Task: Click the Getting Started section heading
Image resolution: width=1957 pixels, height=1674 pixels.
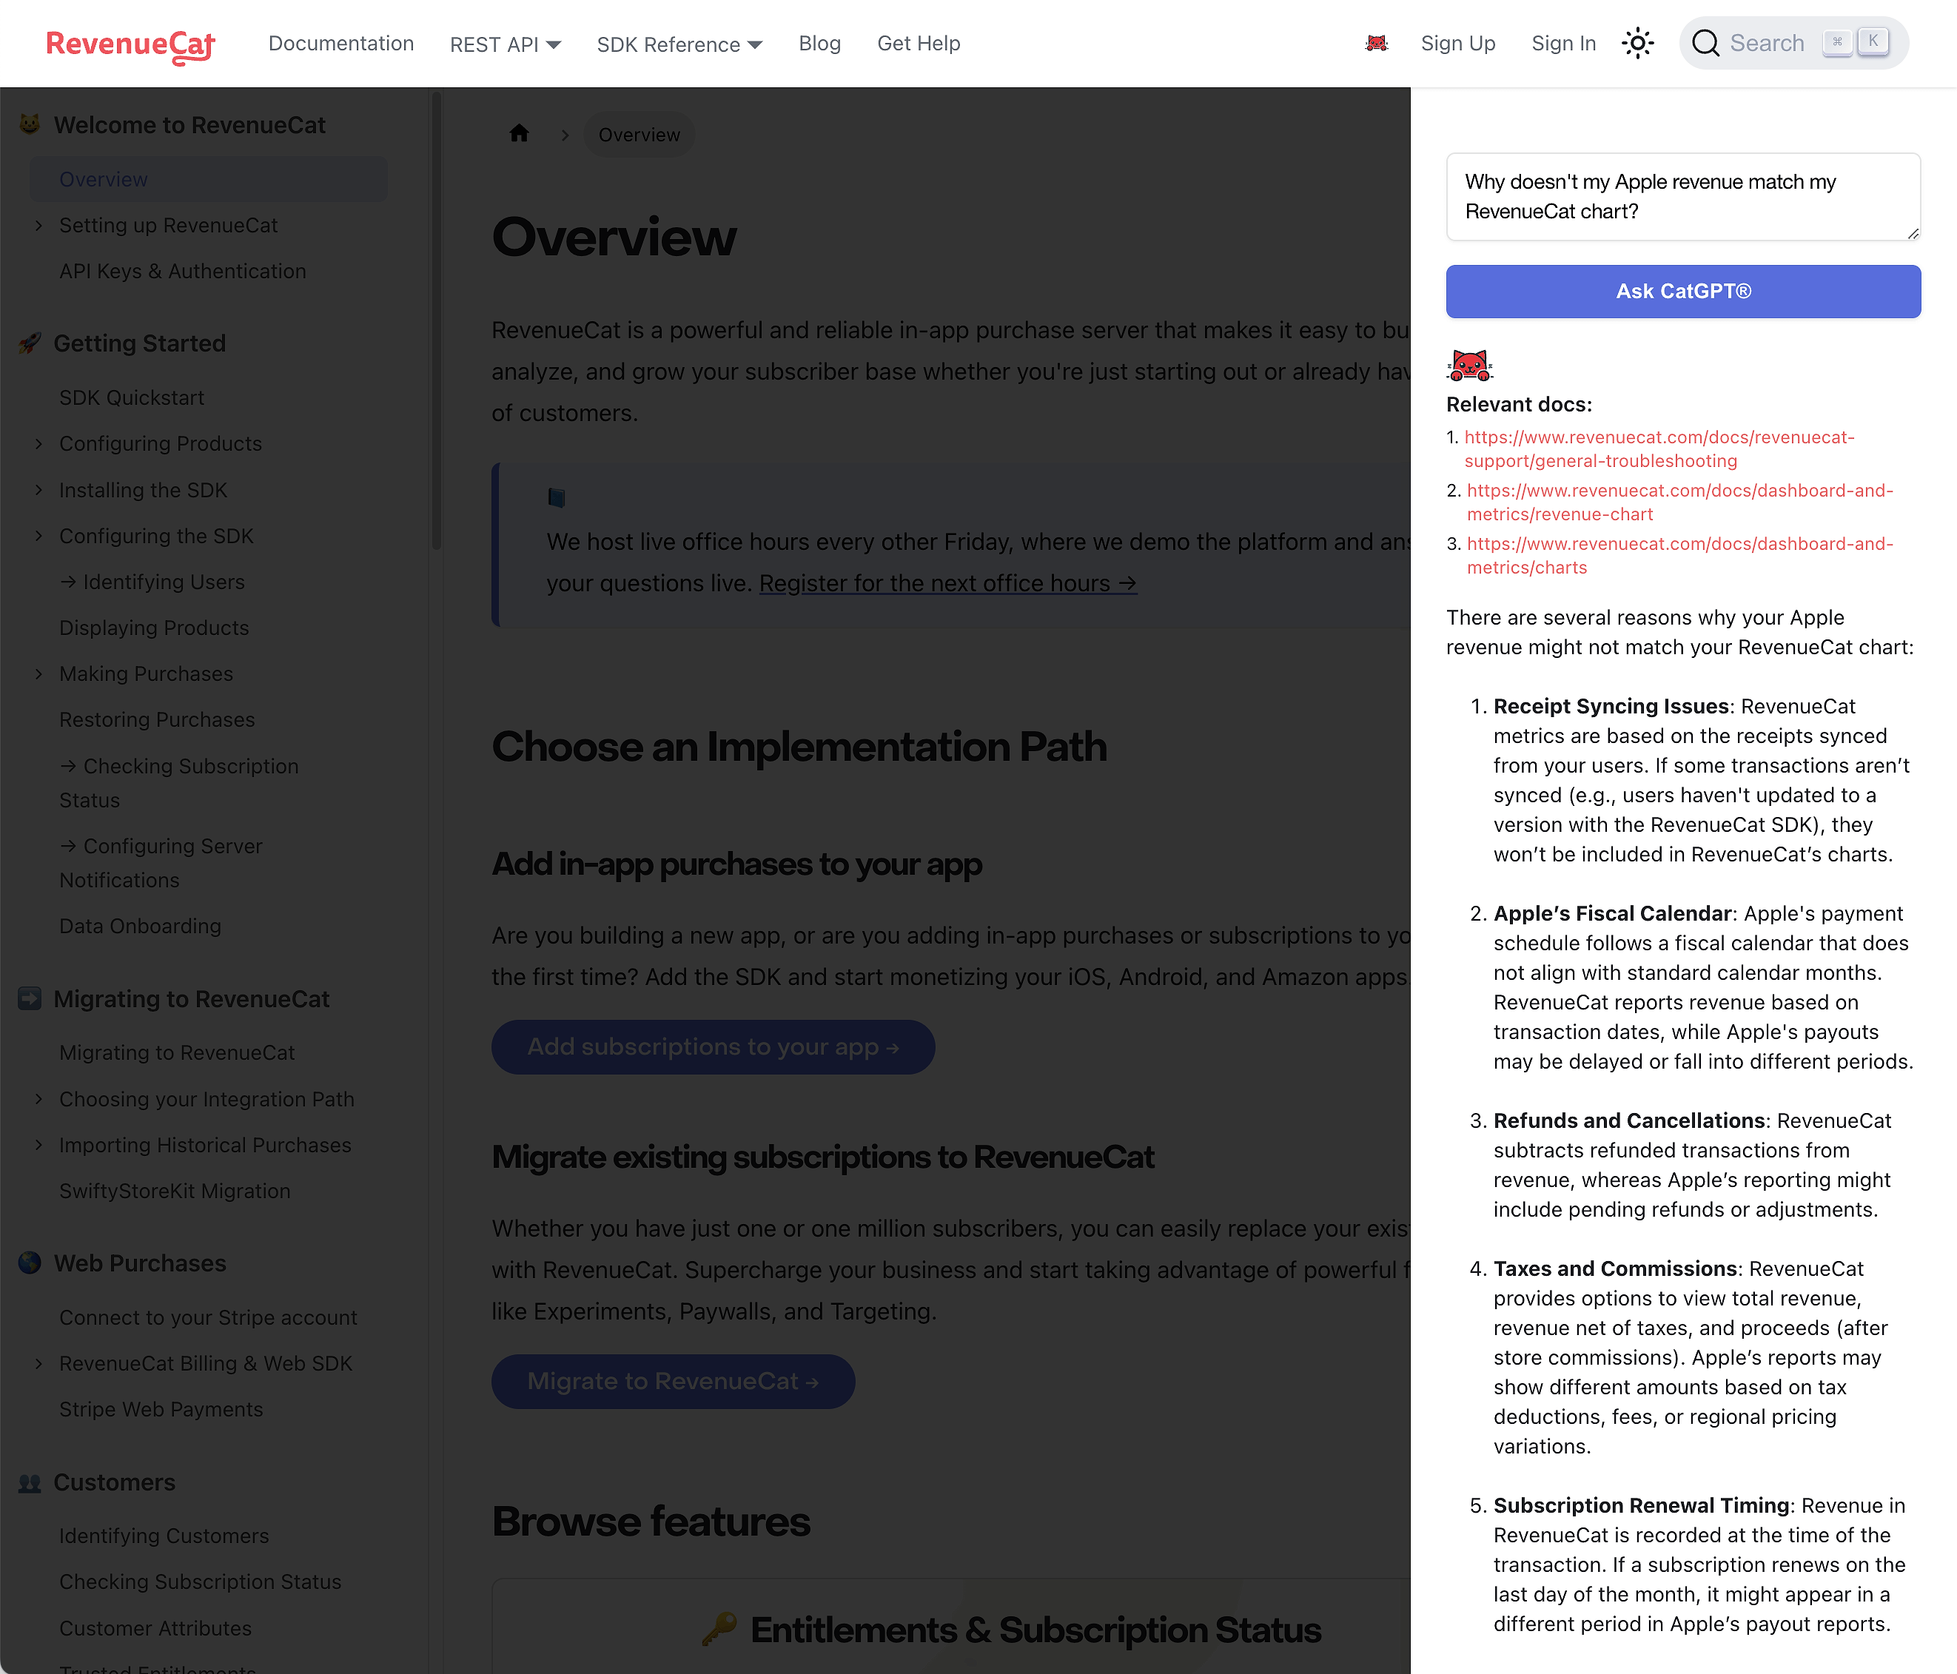Action: coord(140,343)
